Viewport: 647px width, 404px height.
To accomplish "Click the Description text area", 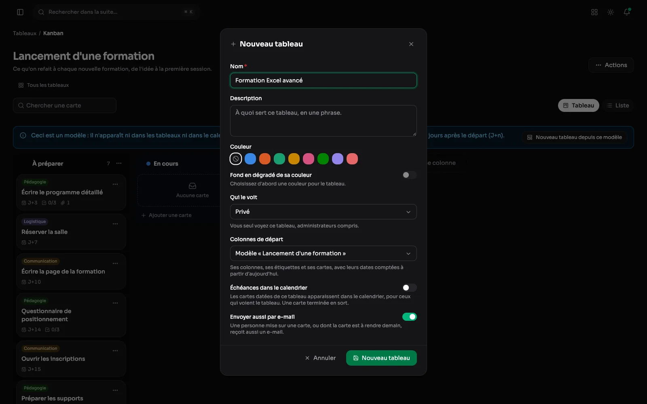I will (x=323, y=121).
